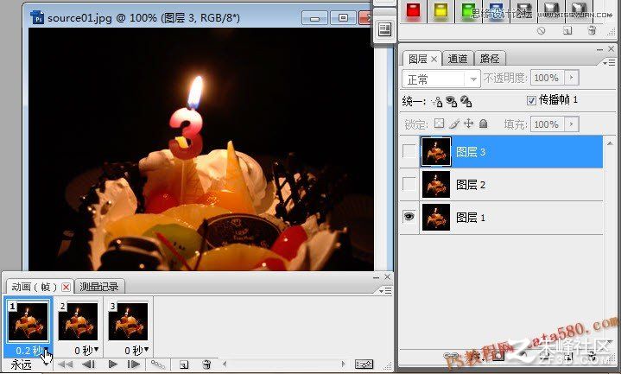Switch to the 路径 (Paths) tab
The width and height of the screenshot is (621, 374).
pos(490,59)
